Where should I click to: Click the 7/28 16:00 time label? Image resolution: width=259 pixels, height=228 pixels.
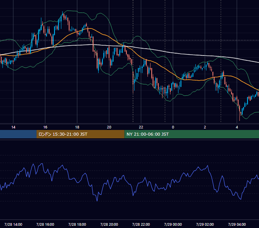pyautogui.click(x=45, y=224)
